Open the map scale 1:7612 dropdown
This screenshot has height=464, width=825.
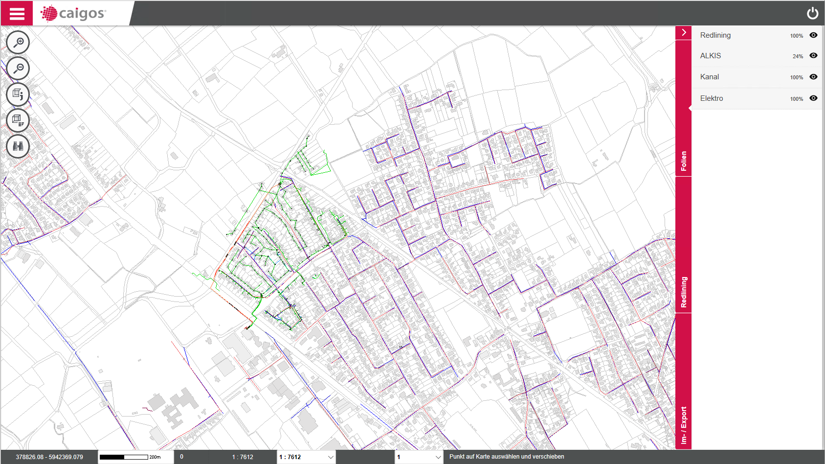click(306, 457)
